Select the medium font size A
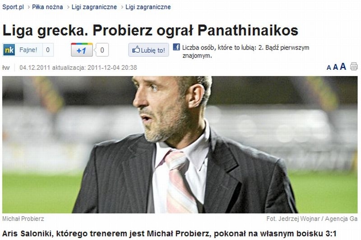 [335, 67]
